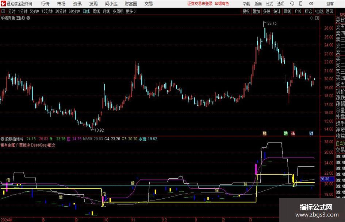345x222 pixels.
Task: Click the 证券交易未登录 login link
Action: click(x=200, y=4)
